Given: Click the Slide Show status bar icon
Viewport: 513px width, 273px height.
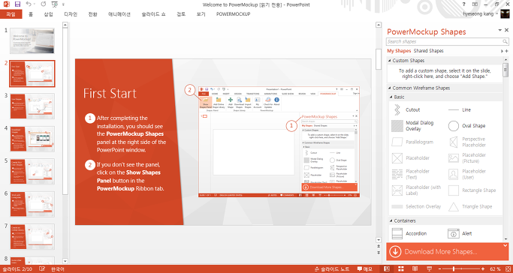Looking at the screenshot, I should click(429, 269).
